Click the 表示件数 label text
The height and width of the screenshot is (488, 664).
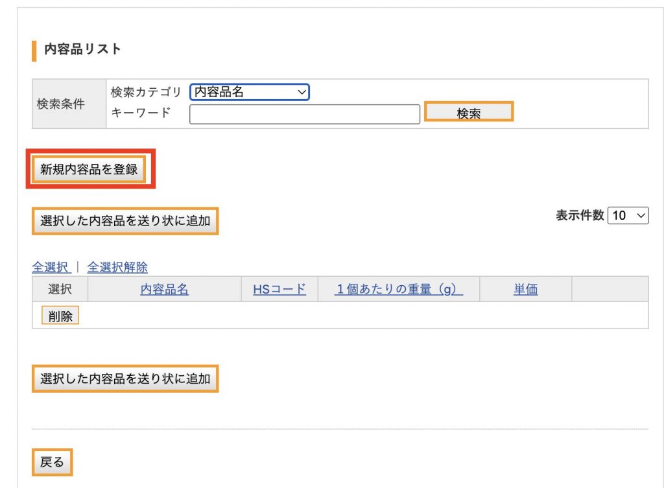click(580, 215)
